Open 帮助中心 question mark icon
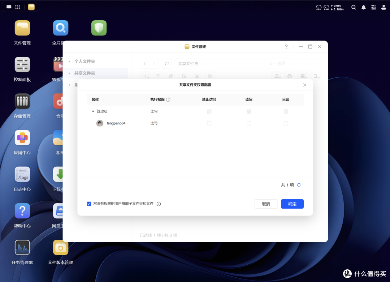 22,211
